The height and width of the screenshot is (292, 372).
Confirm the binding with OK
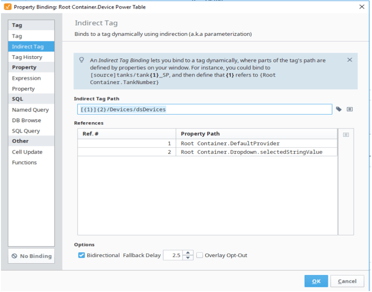coord(316,281)
